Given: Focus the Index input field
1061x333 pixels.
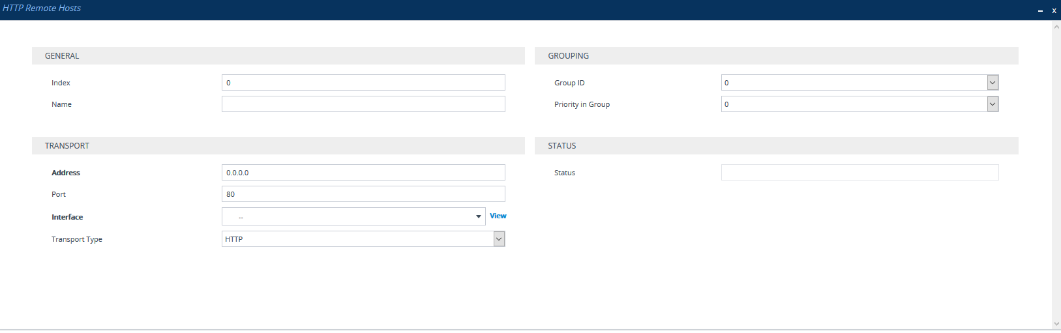Looking at the screenshot, I should pos(363,83).
